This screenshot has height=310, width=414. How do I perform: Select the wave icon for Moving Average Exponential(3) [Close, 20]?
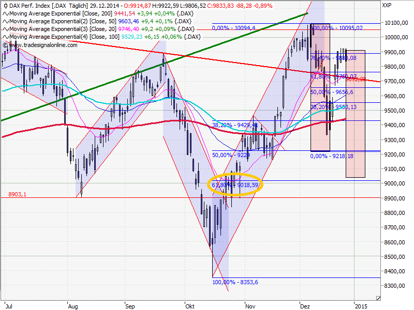[6, 29]
